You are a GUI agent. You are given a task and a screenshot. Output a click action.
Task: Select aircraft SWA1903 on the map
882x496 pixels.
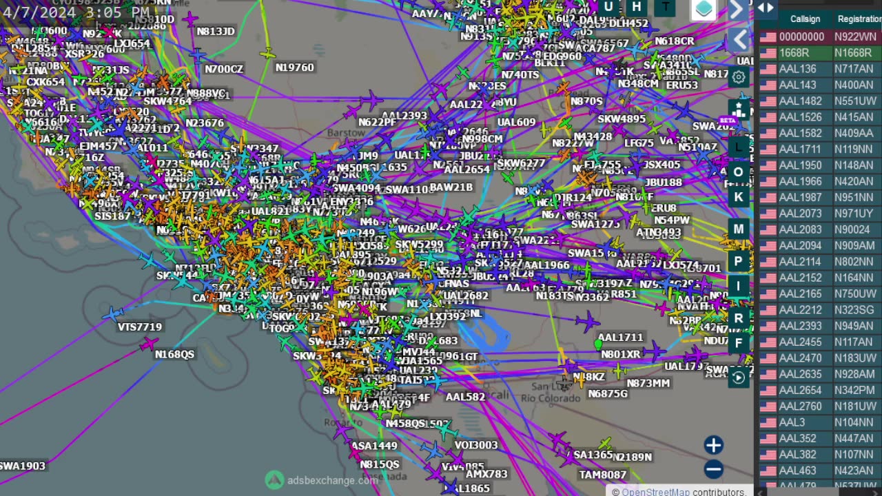[23, 466]
